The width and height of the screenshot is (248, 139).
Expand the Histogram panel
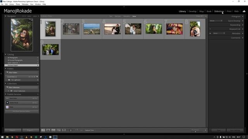pos(243,16)
